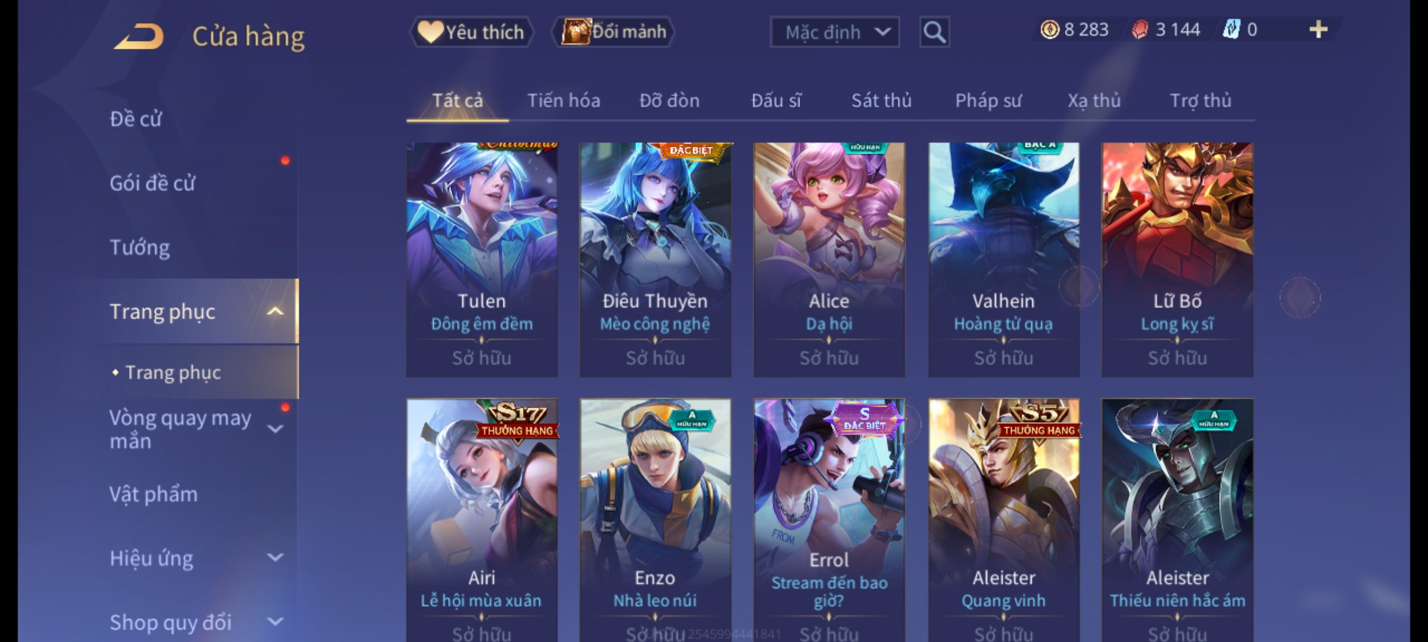Tap the blue voucher ticket icon

pos(1231,30)
